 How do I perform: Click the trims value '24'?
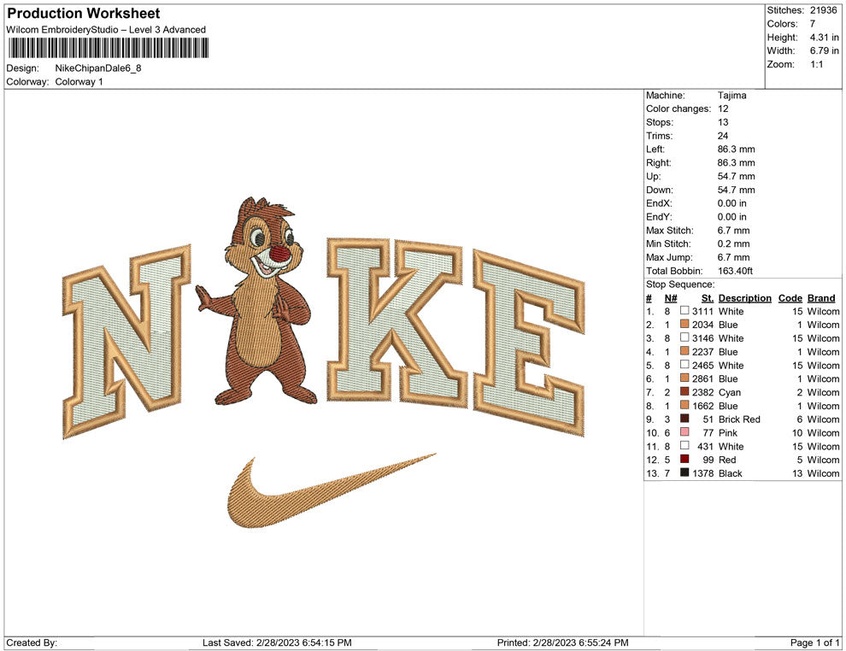[723, 136]
